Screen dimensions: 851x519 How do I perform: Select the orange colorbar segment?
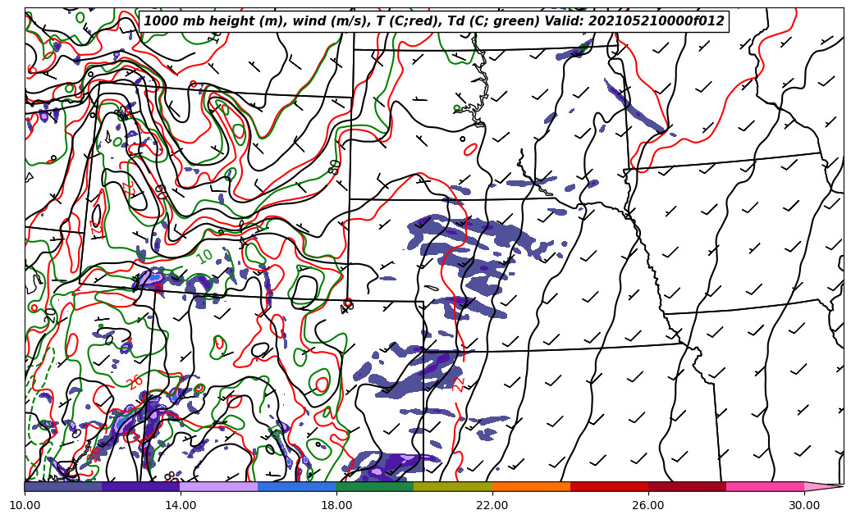pyautogui.click(x=531, y=486)
